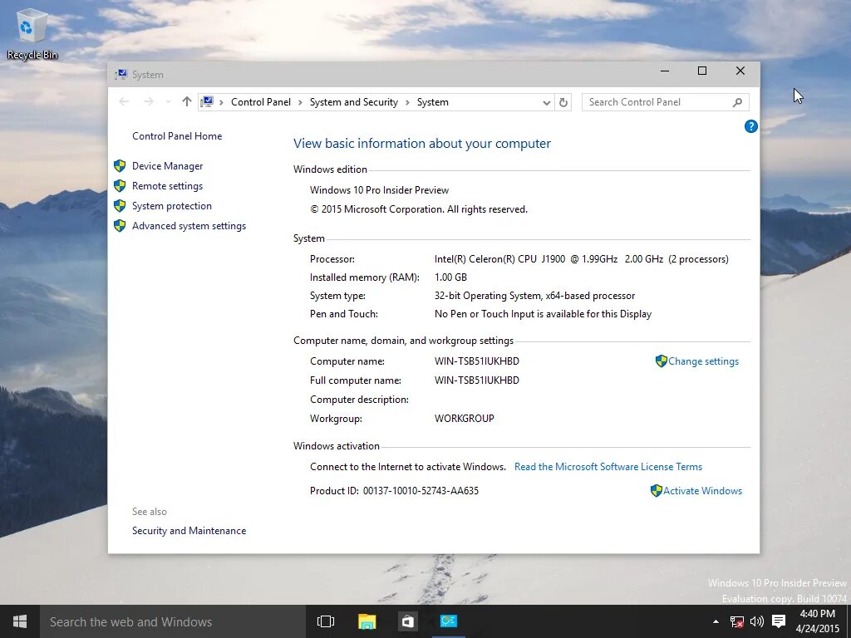Close the System window
The height and width of the screenshot is (638, 851).
[x=740, y=71]
